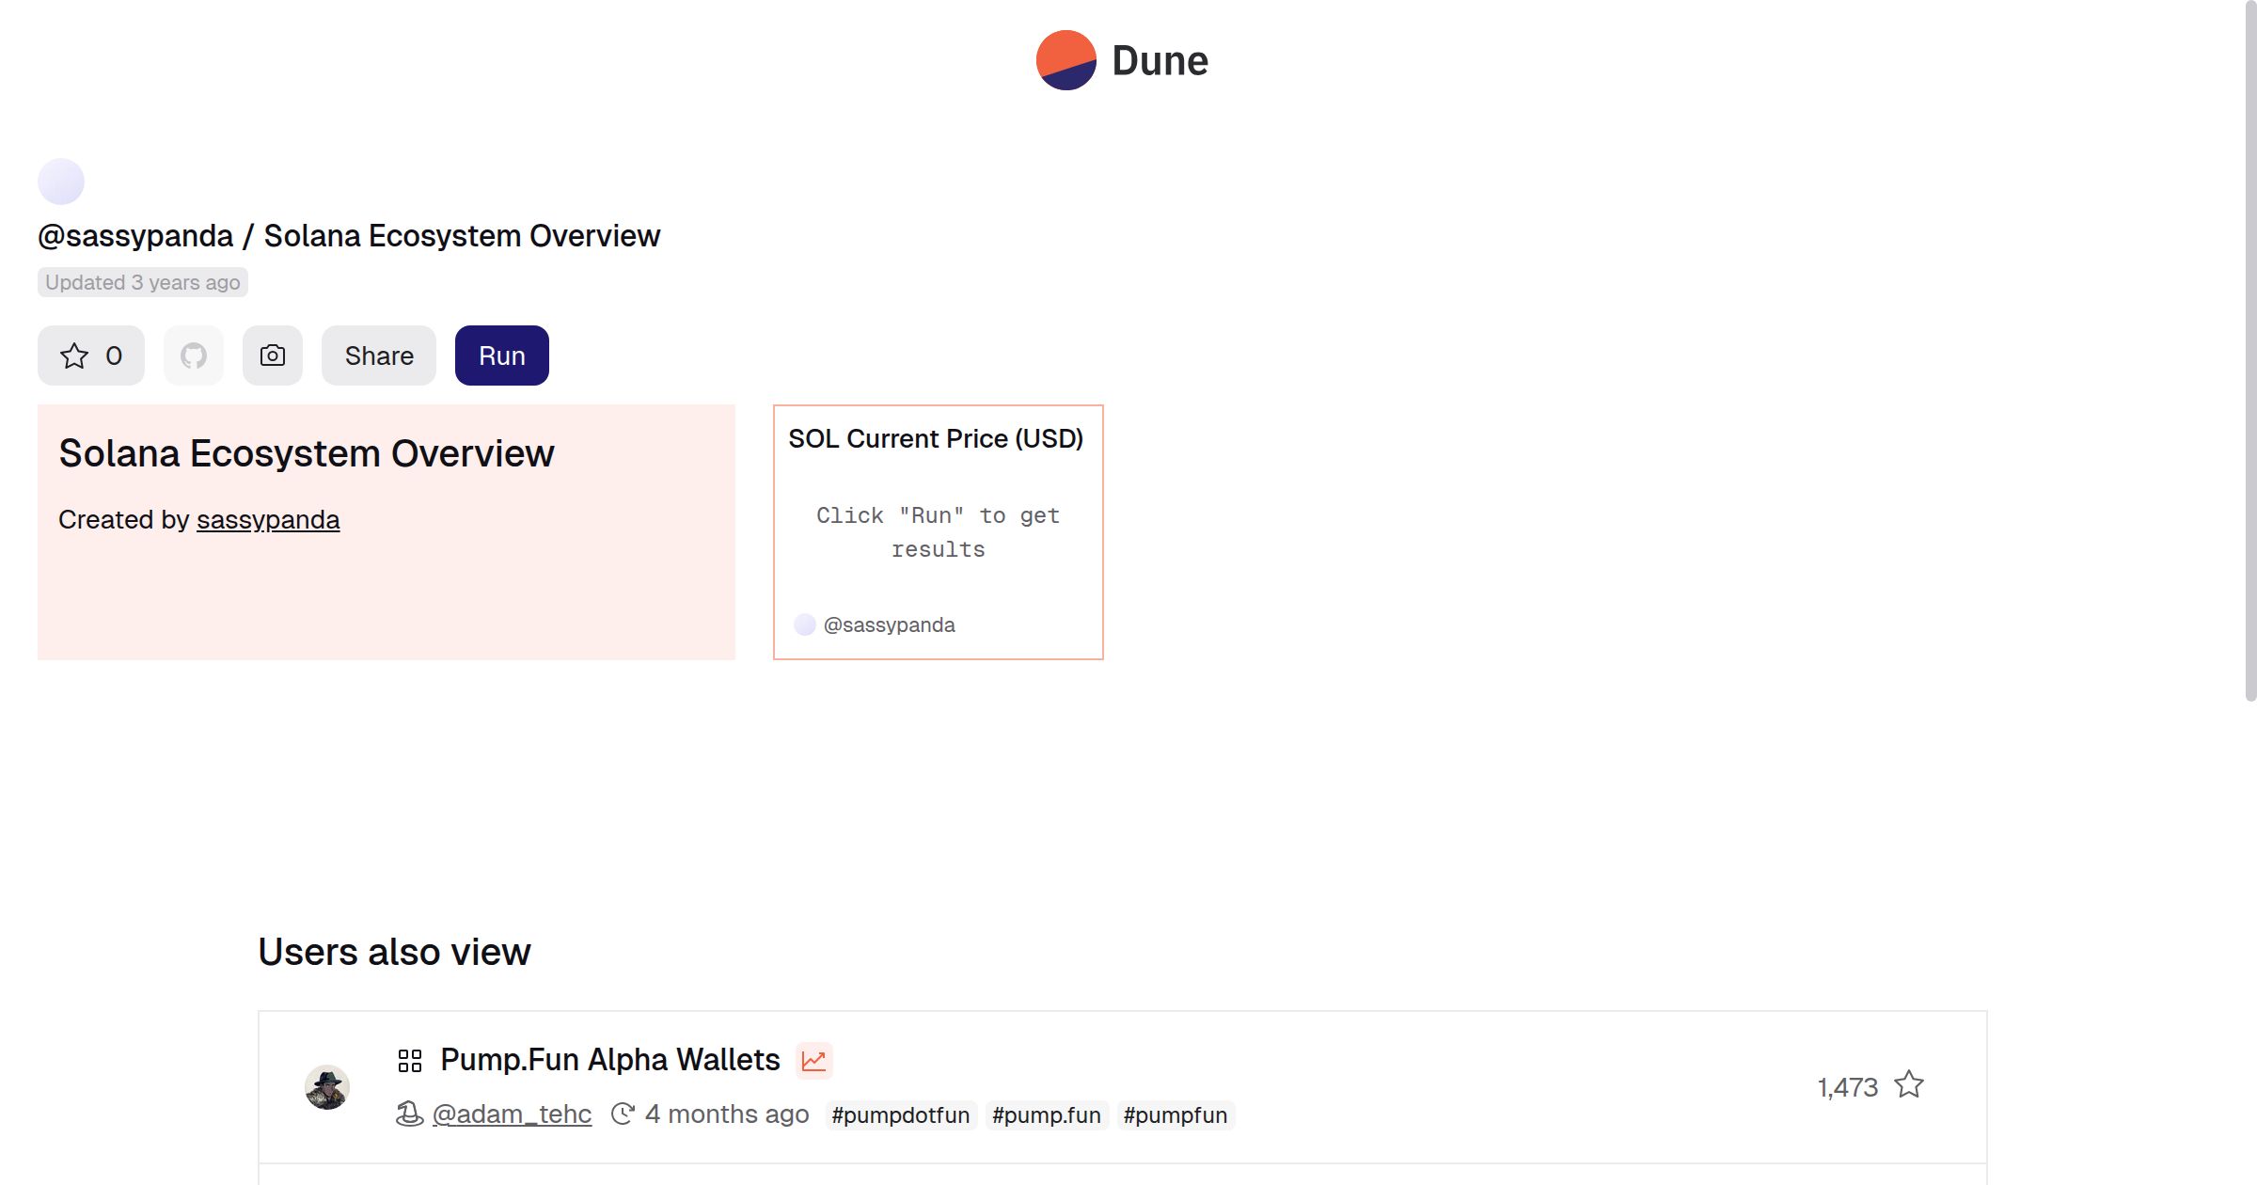Click the sassypanda profile avatar at top
Viewport: 2257px width, 1185px height.
pos(61,182)
